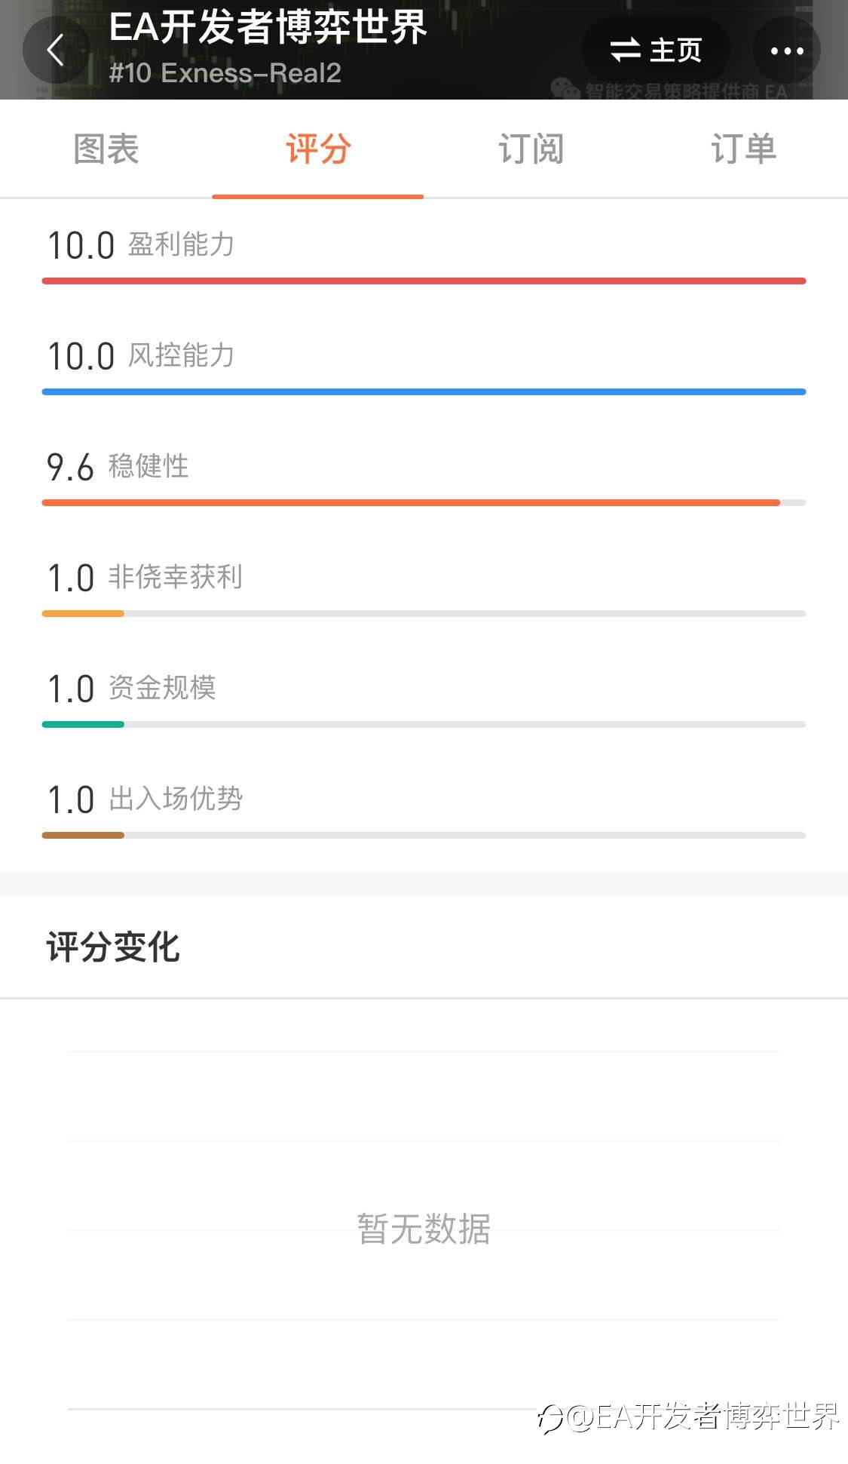Screen dimensions: 848x1464
Task: Tap the orange 稳健性 score bar
Action: [411, 503]
